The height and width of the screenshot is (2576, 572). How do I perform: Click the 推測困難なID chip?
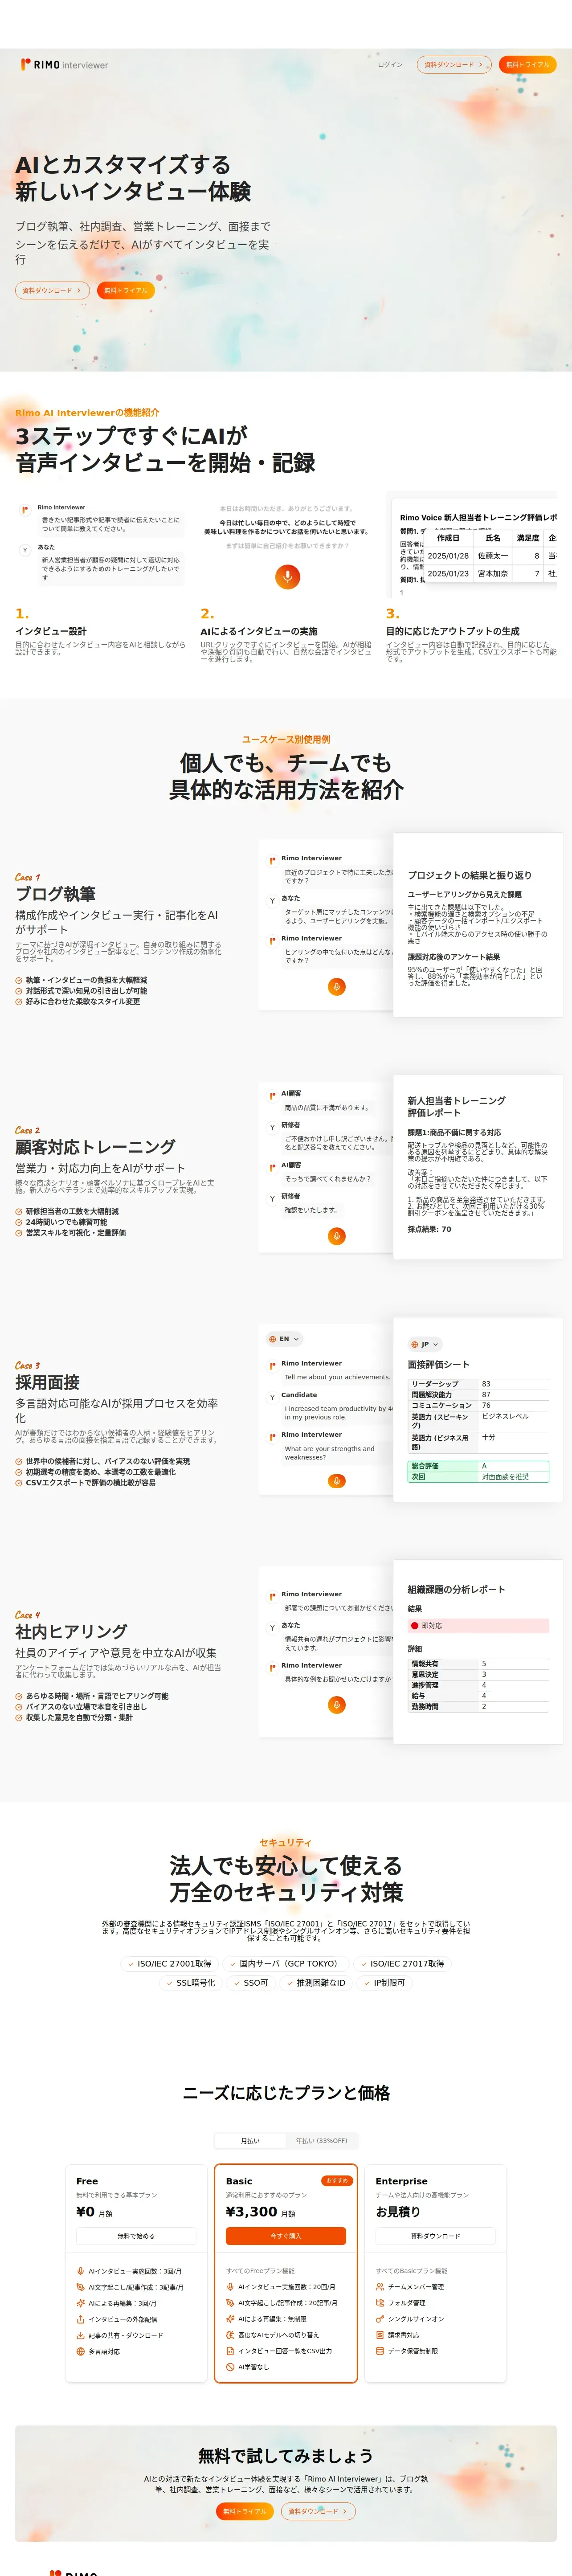coord(316,1983)
